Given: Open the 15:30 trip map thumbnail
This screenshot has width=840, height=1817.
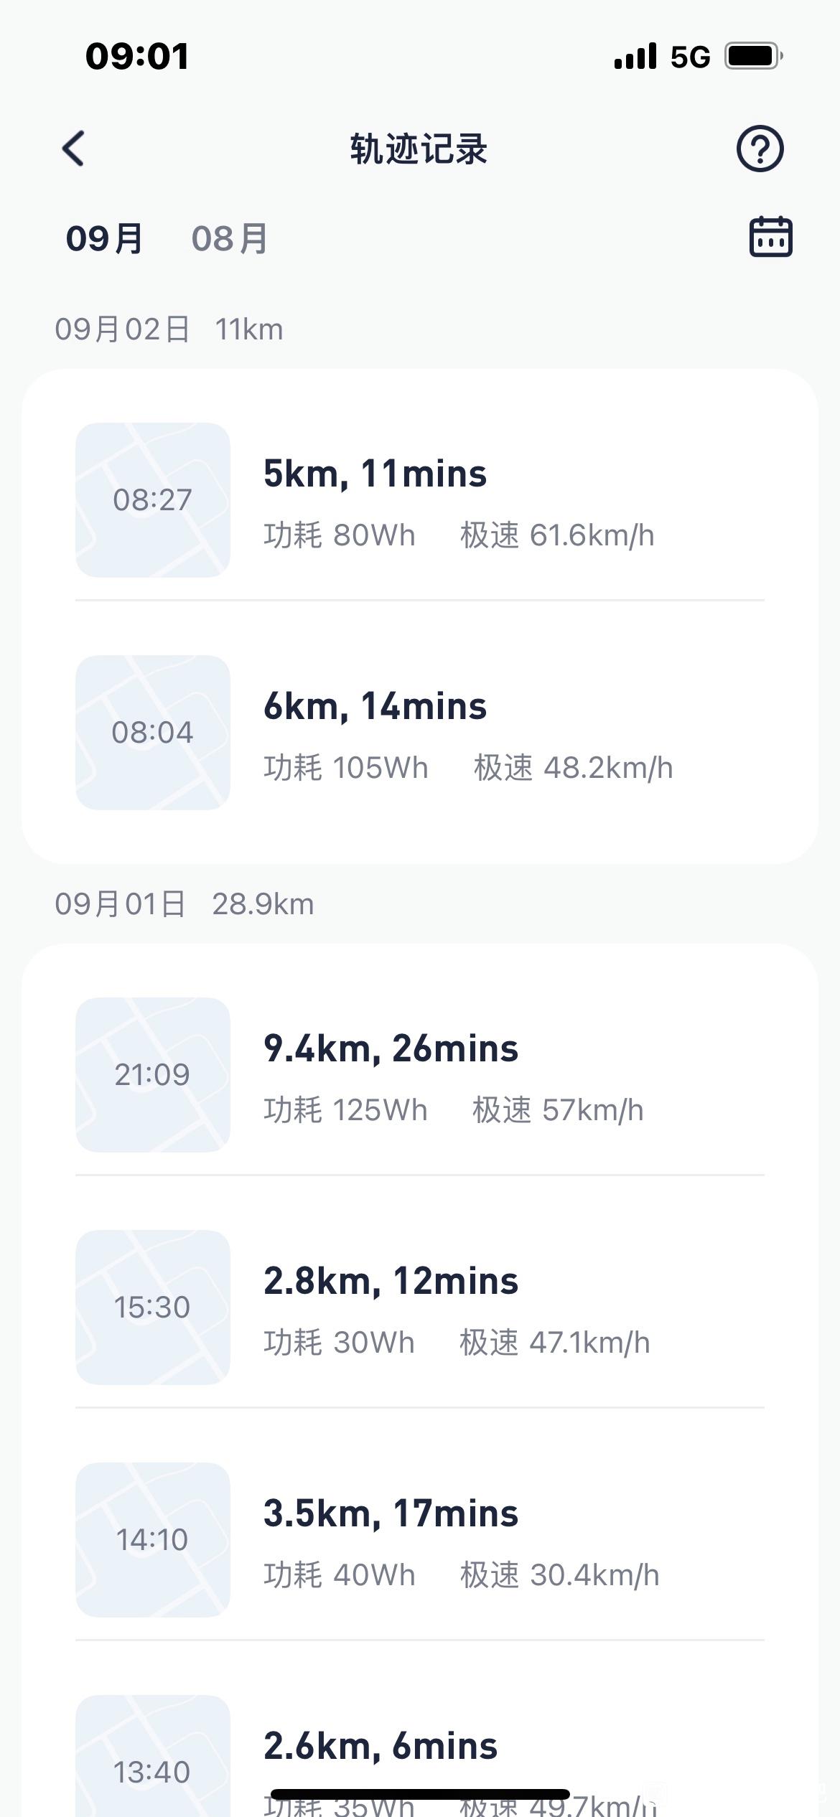Looking at the screenshot, I should pos(153,1307).
